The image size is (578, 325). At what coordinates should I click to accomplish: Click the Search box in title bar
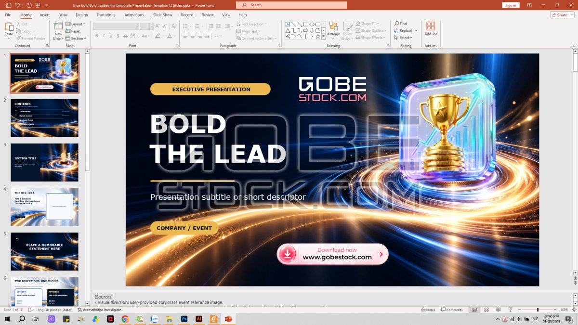(x=291, y=5)
